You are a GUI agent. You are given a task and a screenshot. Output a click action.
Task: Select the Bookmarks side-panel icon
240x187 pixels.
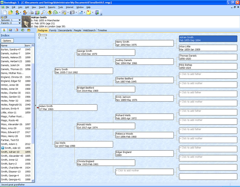point(16,30)
